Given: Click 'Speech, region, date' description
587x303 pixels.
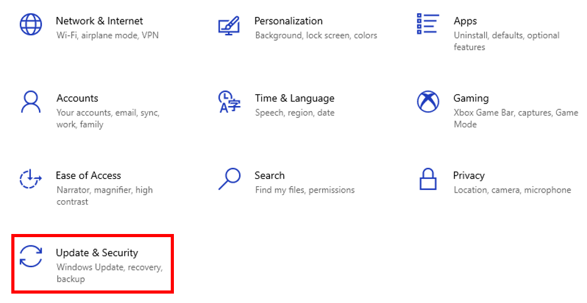Looking at the screenshot, I should (x=294, y=113).
